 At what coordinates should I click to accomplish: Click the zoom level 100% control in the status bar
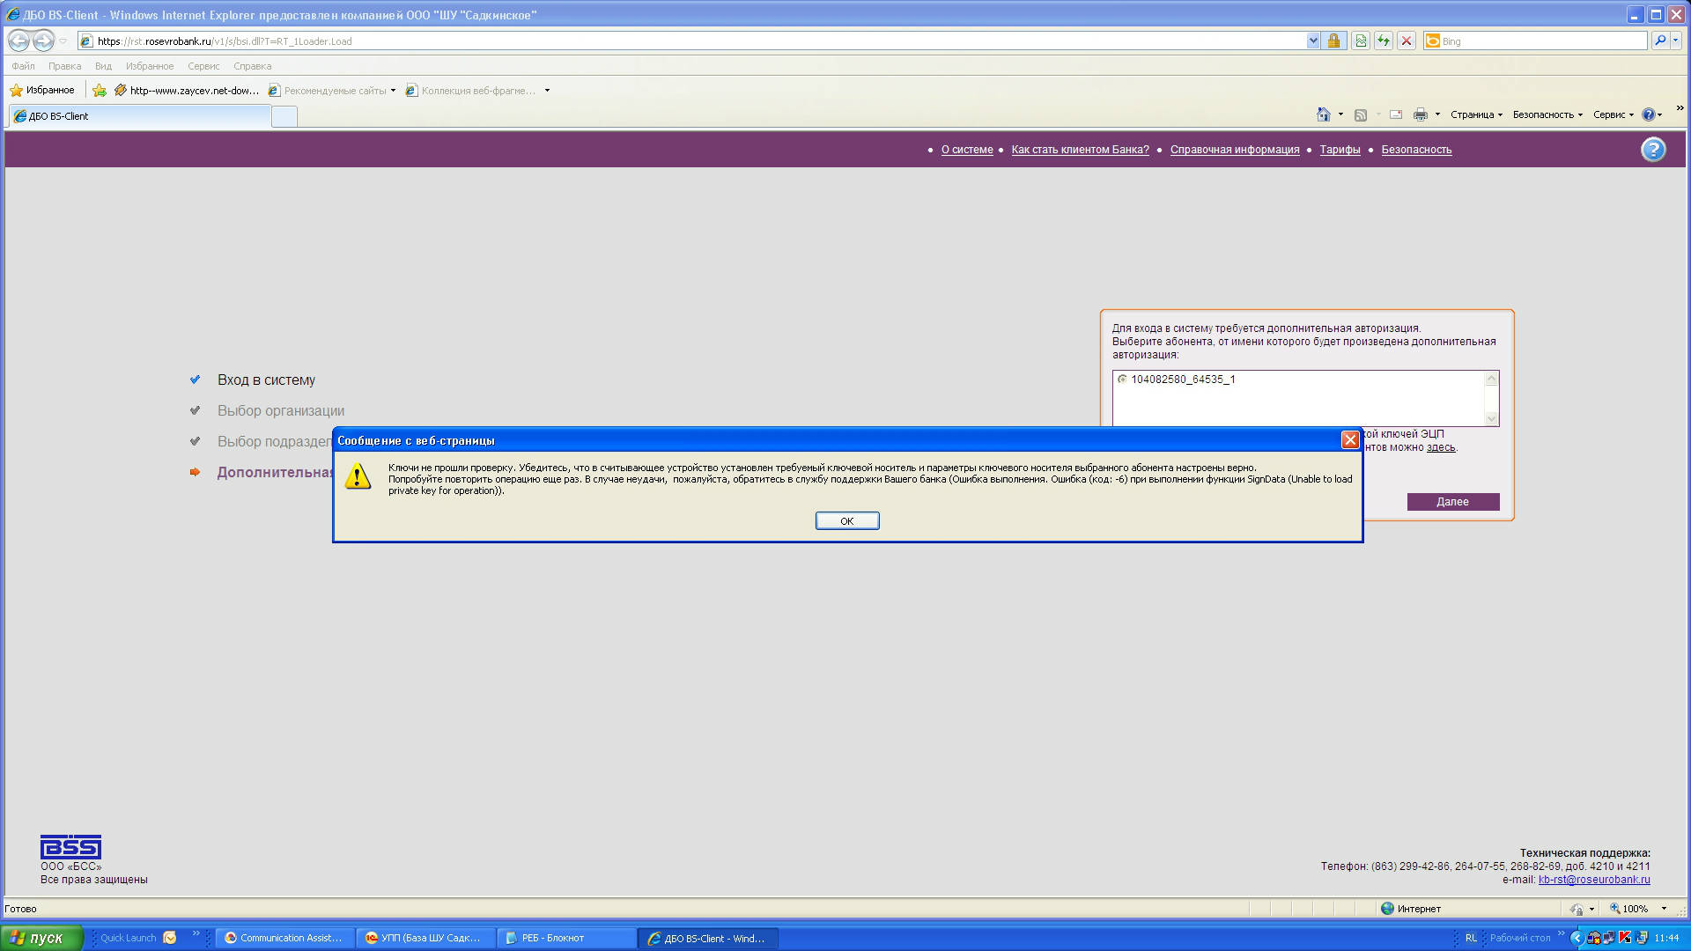[1636, 909]
